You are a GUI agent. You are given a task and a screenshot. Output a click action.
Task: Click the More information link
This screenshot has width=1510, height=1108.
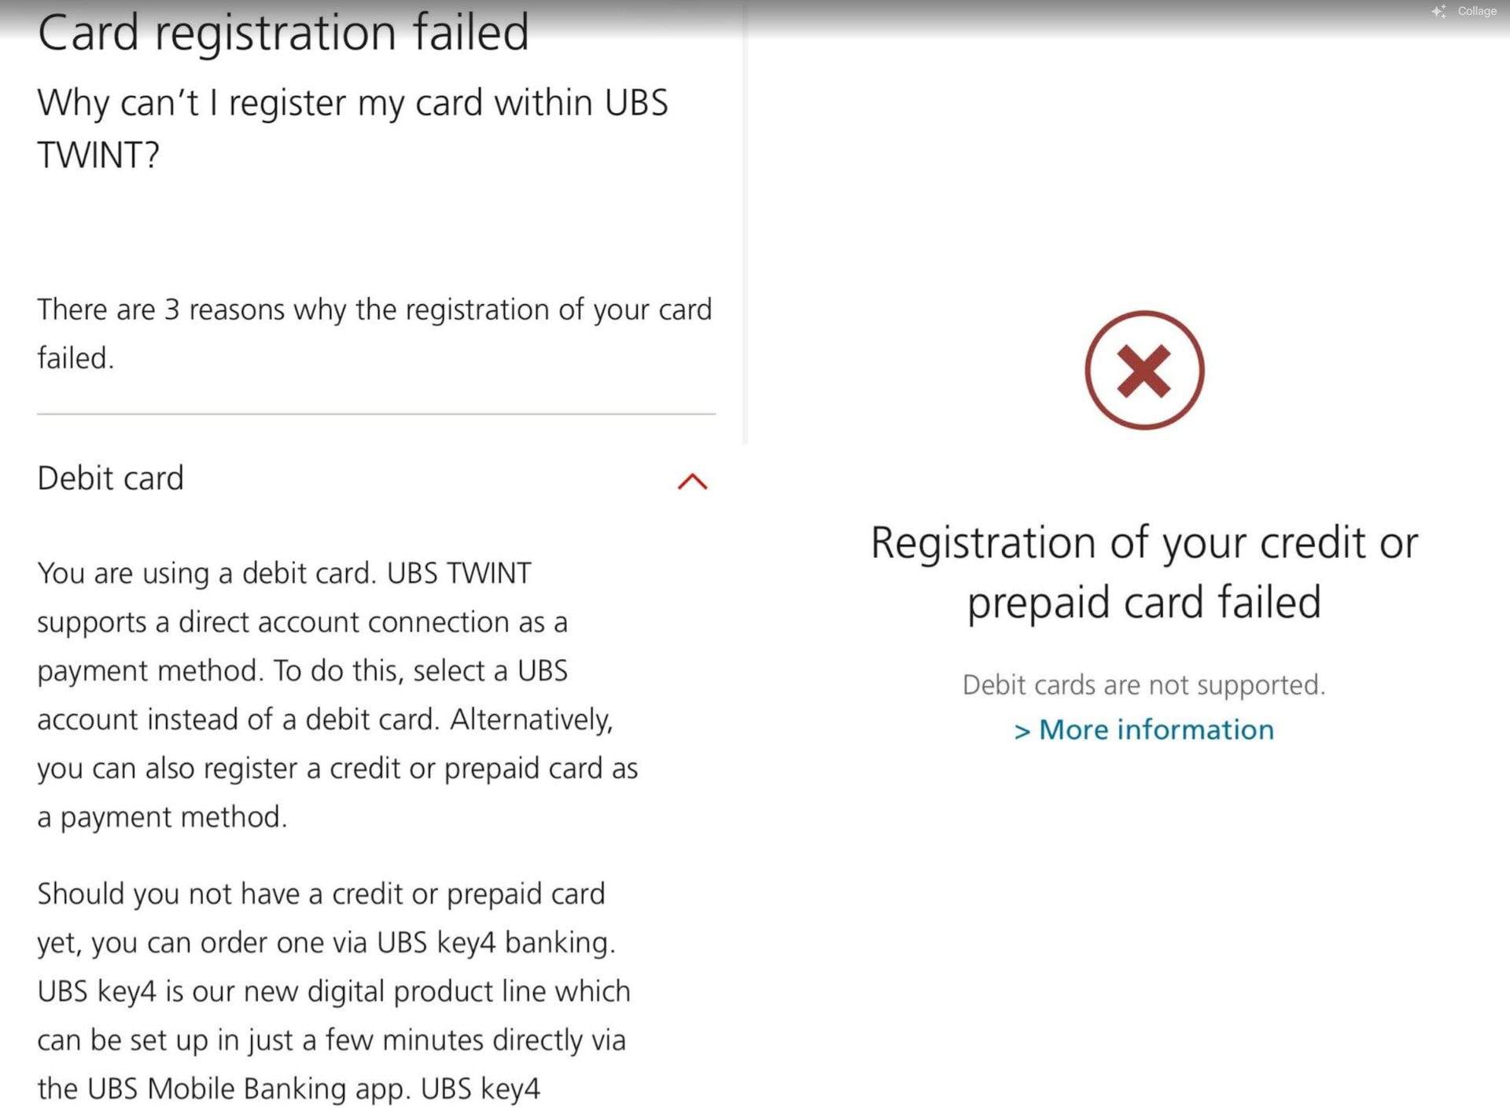click(1155, 730)
